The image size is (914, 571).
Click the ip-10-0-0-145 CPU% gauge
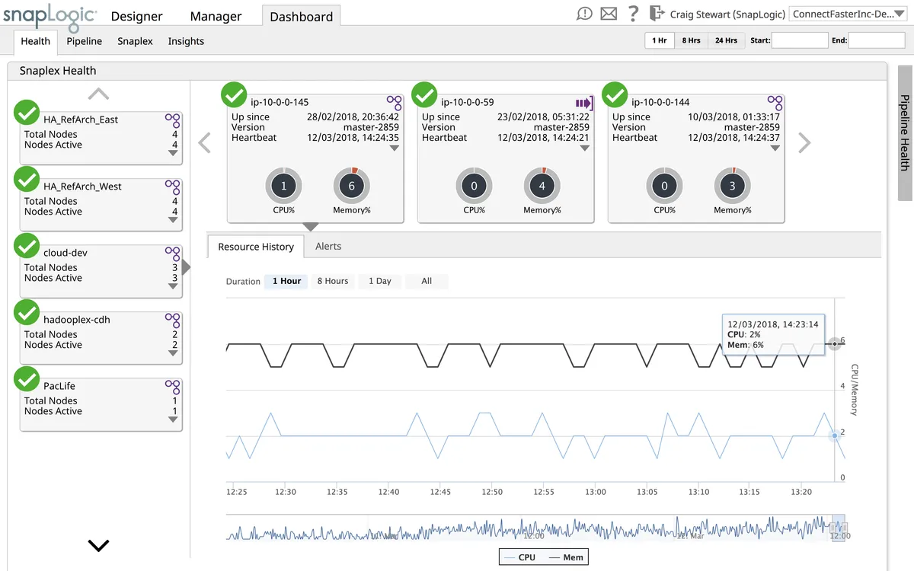pyautogui.click(x=284, y=186)
